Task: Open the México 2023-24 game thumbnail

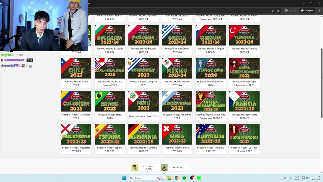Action: [177, 69]
